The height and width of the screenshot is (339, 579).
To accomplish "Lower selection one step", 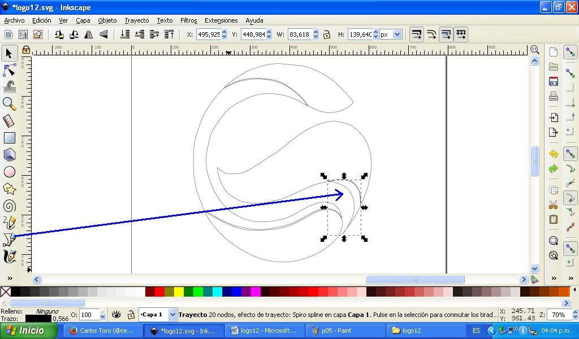I will coord(140,34).
